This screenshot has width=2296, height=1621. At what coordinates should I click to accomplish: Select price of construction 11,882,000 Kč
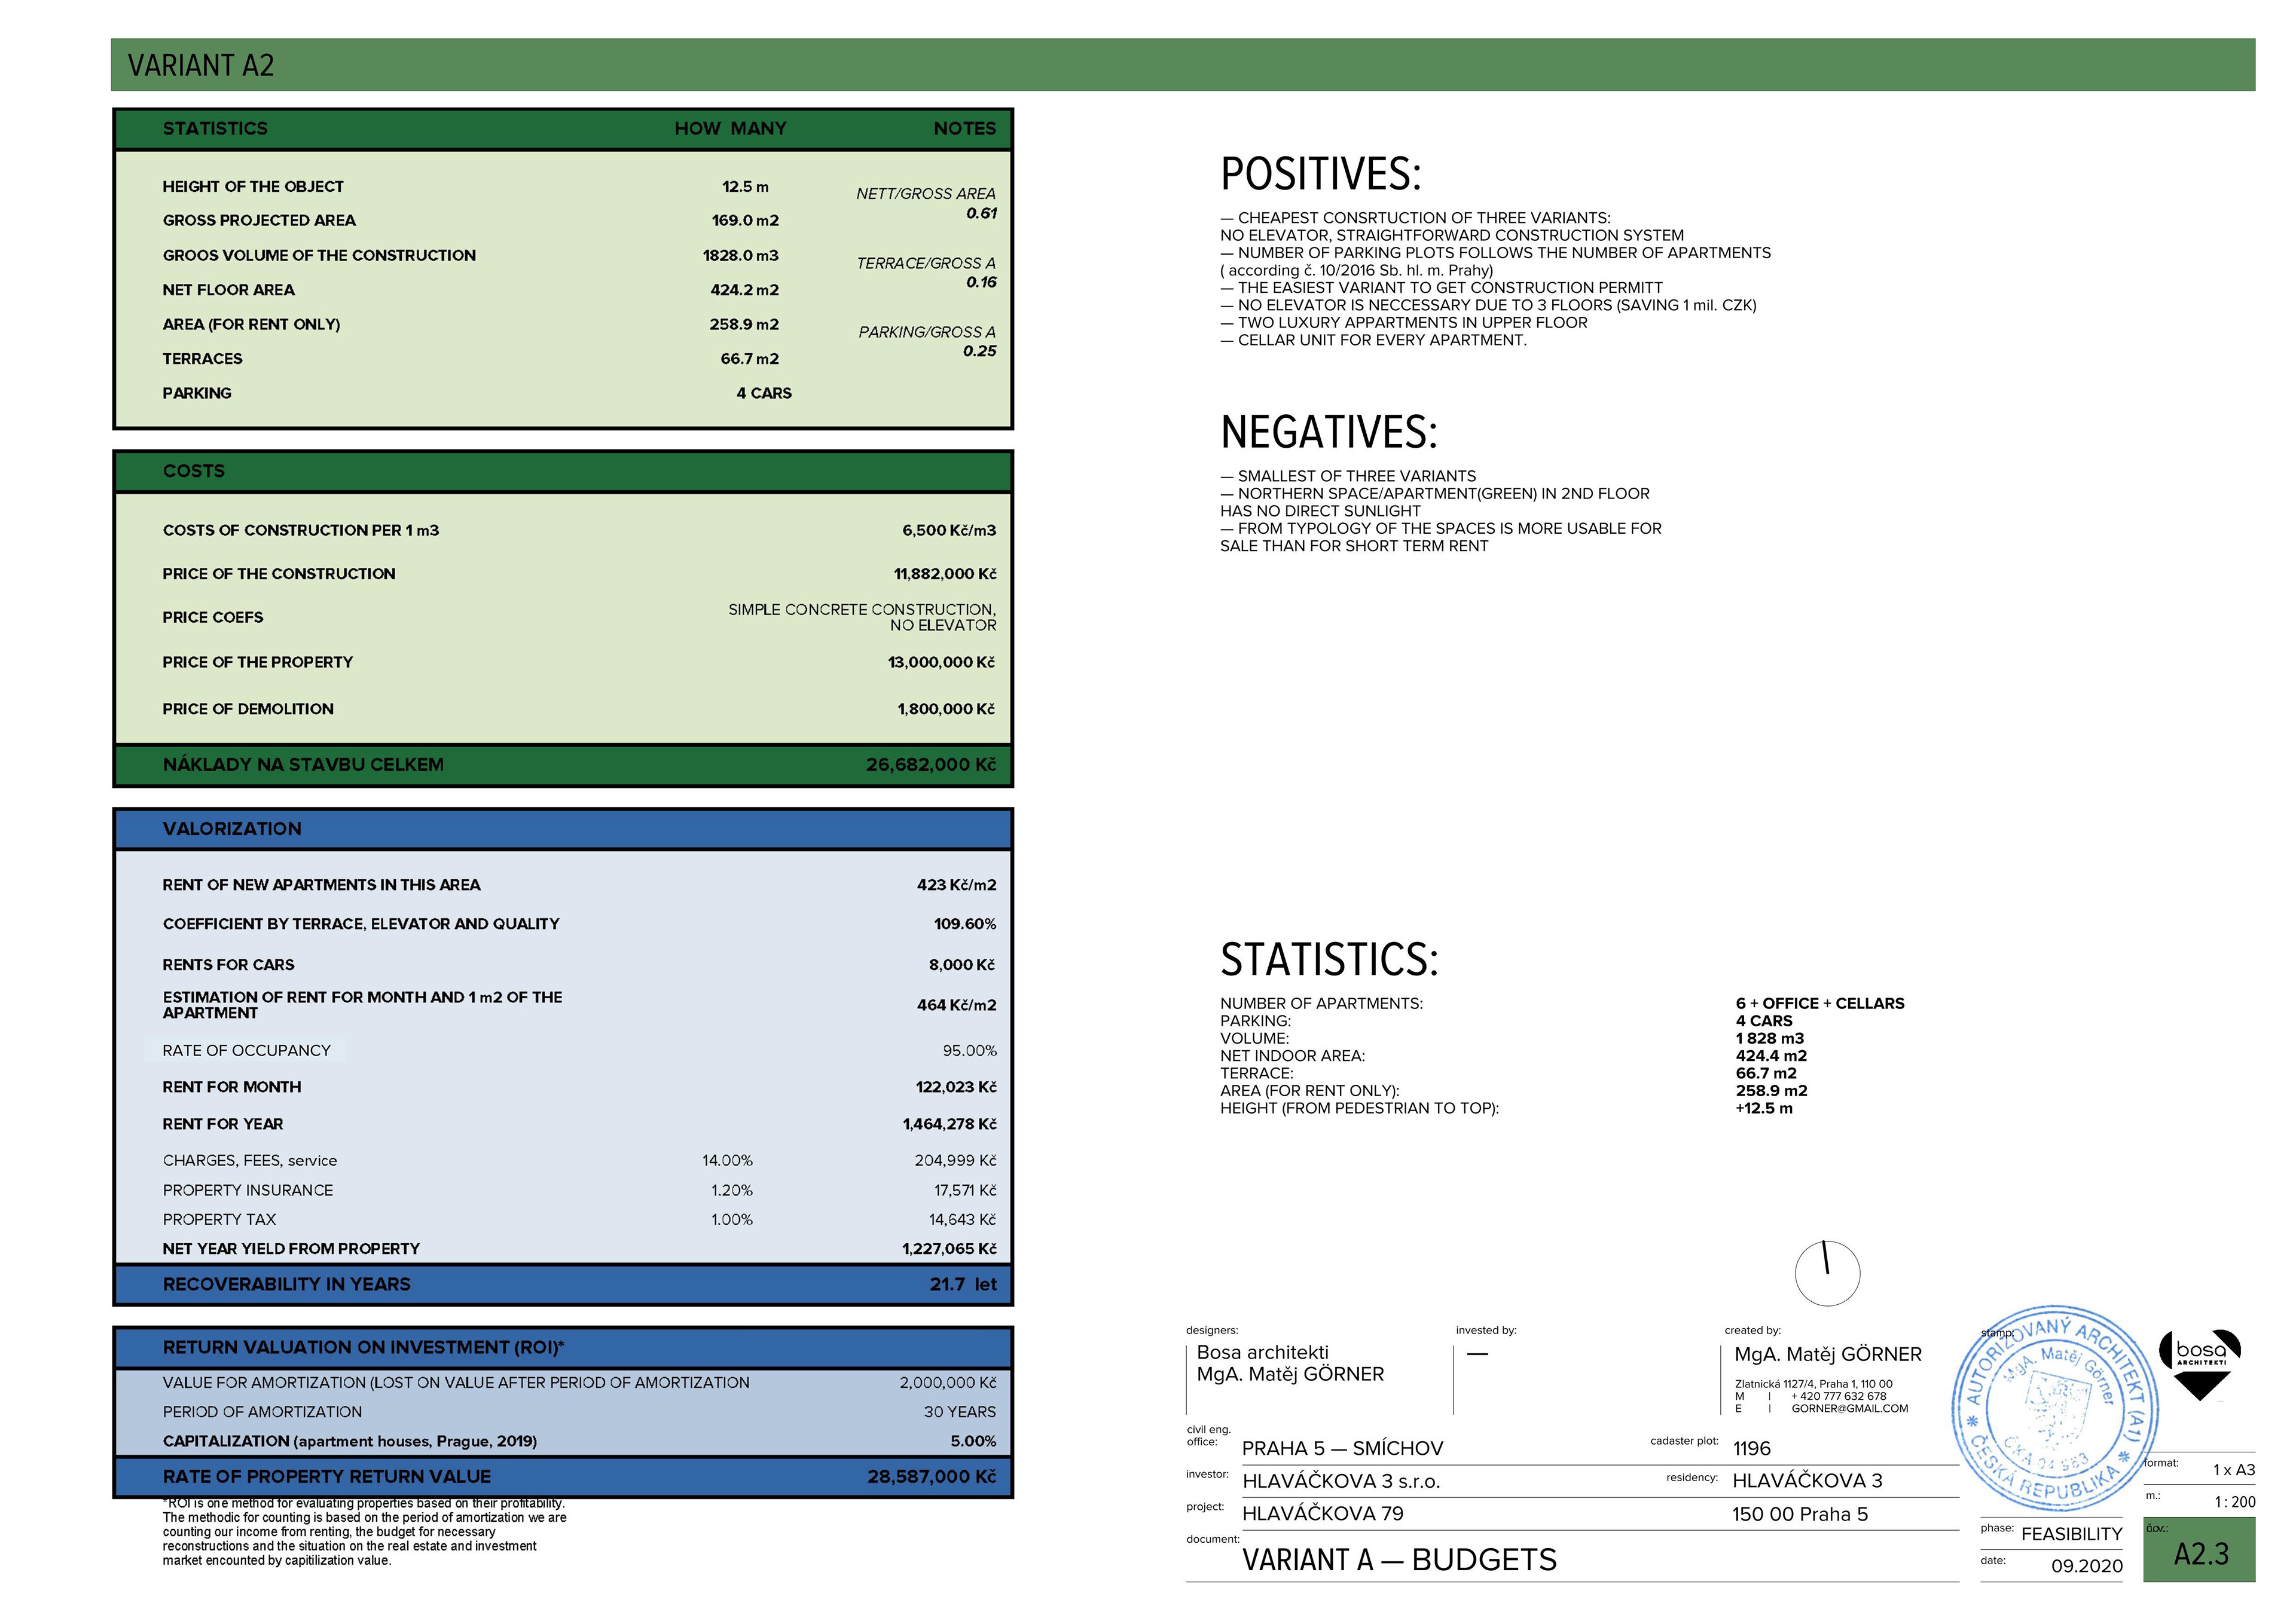pyautogui.click(x=945, y=574)
